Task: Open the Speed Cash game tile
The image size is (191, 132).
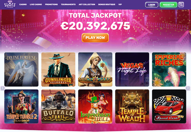Action: (169, 106)
